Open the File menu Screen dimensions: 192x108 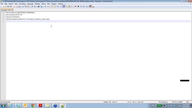pos(2,4)
